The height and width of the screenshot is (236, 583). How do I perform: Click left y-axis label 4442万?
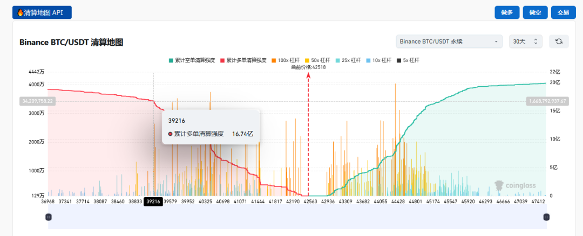coord(37,72)
